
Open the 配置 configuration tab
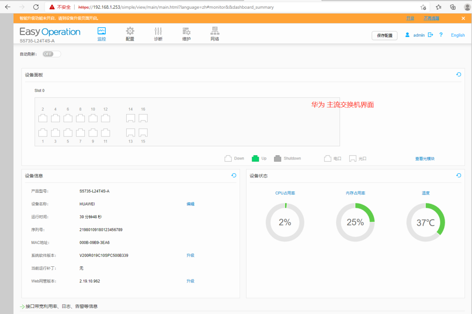pos(130,34)
